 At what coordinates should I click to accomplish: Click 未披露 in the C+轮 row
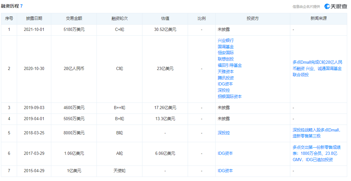(x=224, y=29)
